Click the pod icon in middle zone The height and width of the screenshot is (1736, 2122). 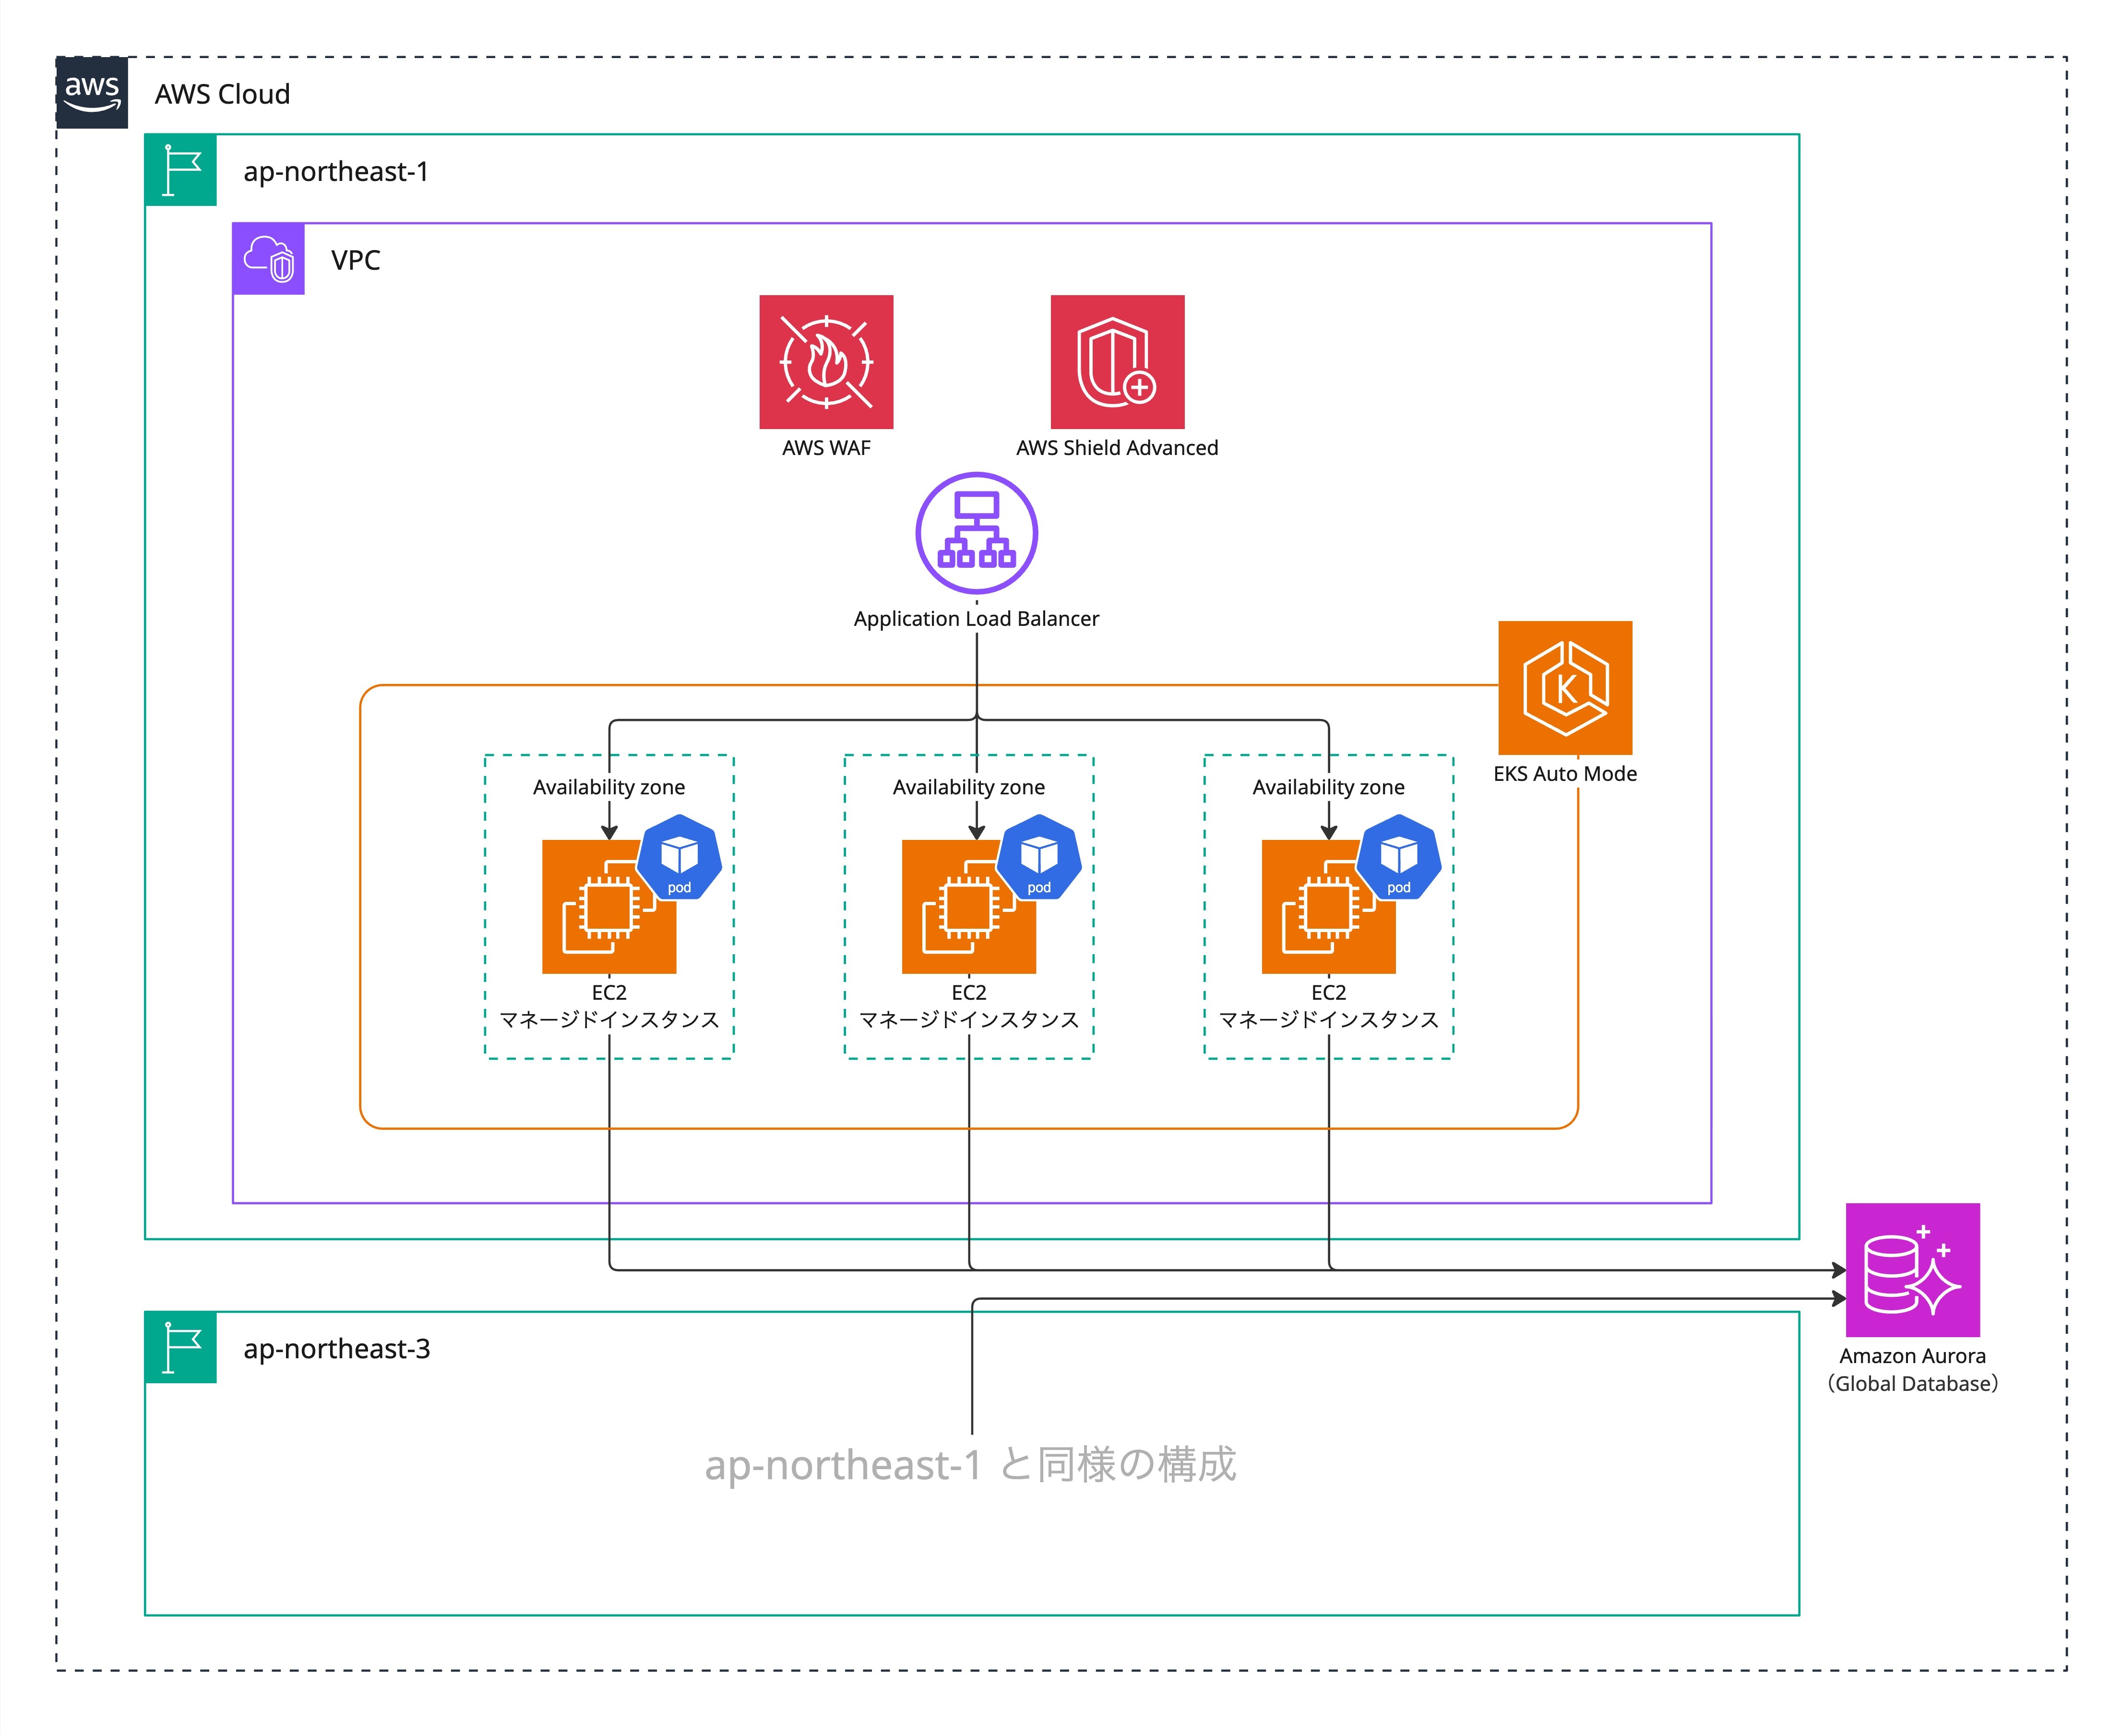coord(1039,858)
